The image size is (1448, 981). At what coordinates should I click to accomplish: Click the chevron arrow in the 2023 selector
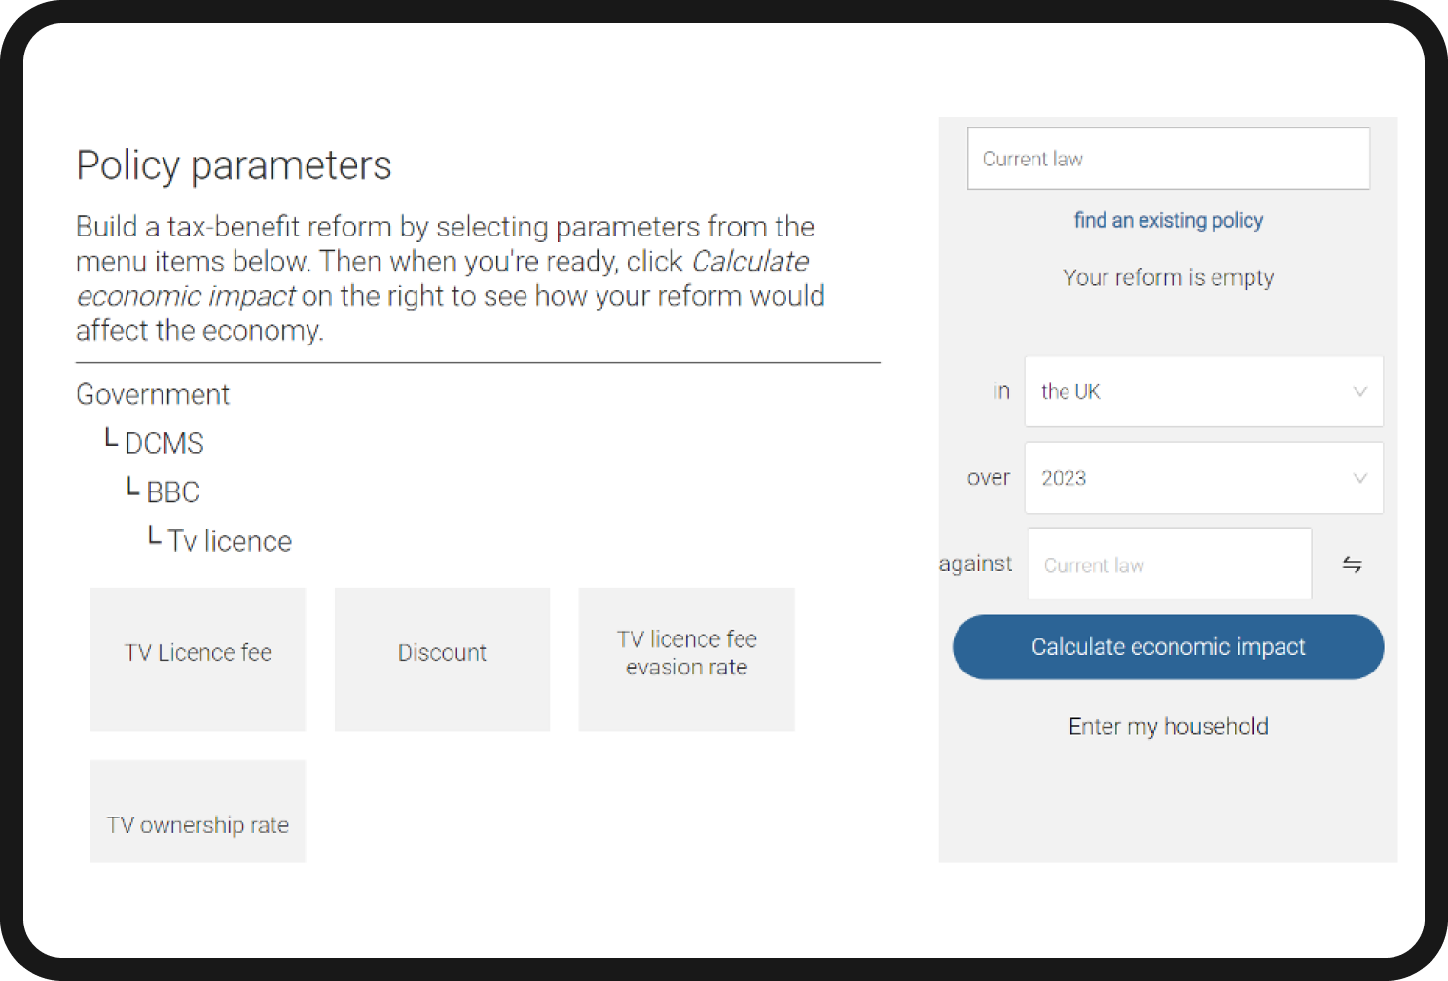click(x=1359, y=478)
